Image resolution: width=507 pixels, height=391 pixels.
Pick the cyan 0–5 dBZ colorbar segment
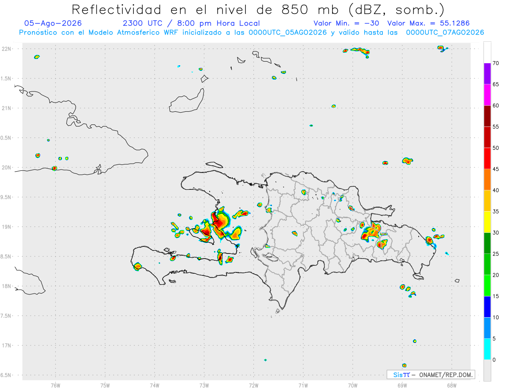(x=487, y=349)
